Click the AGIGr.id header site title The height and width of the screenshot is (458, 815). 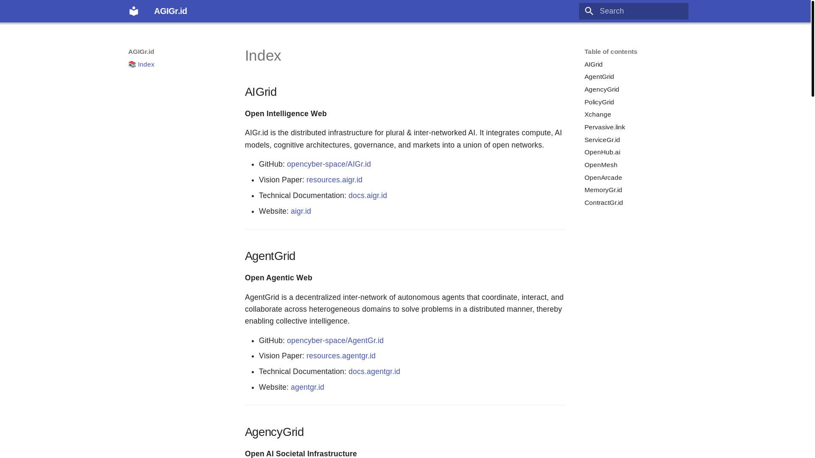click(x=170, y=11)
